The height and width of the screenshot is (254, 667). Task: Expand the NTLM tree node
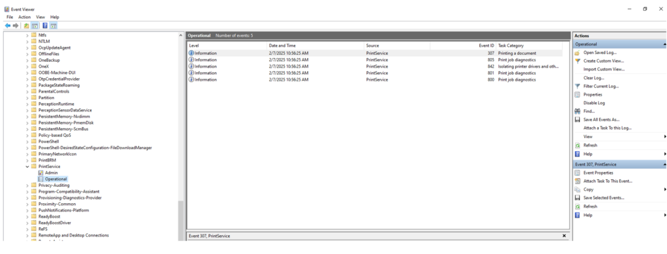[27, 41]
